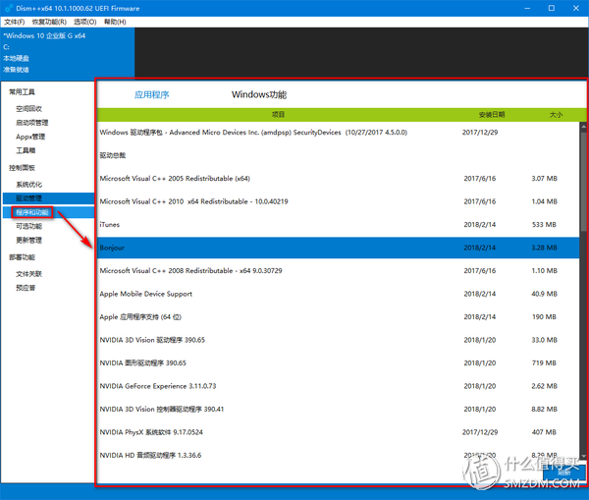Select Apple Mobile Device Support row
Viewport: 589px width, 500px height.
(338, 294)
